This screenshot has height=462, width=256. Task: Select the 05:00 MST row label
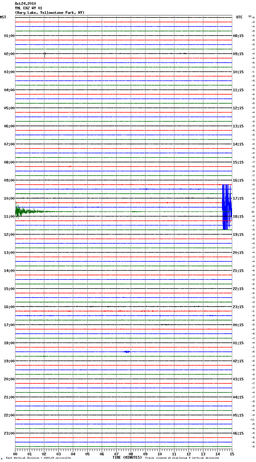9,108
